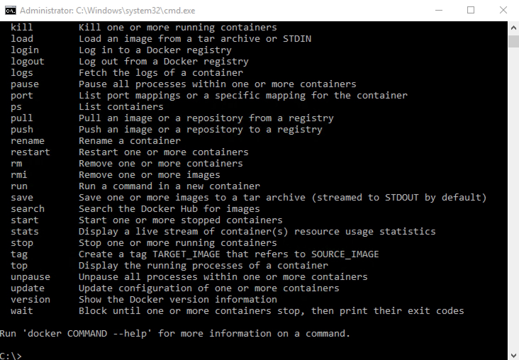The height and width of the screenshot is (360, 519).
Task: Click 'Remove one or more containers' text
Action: tap(161, 163)
